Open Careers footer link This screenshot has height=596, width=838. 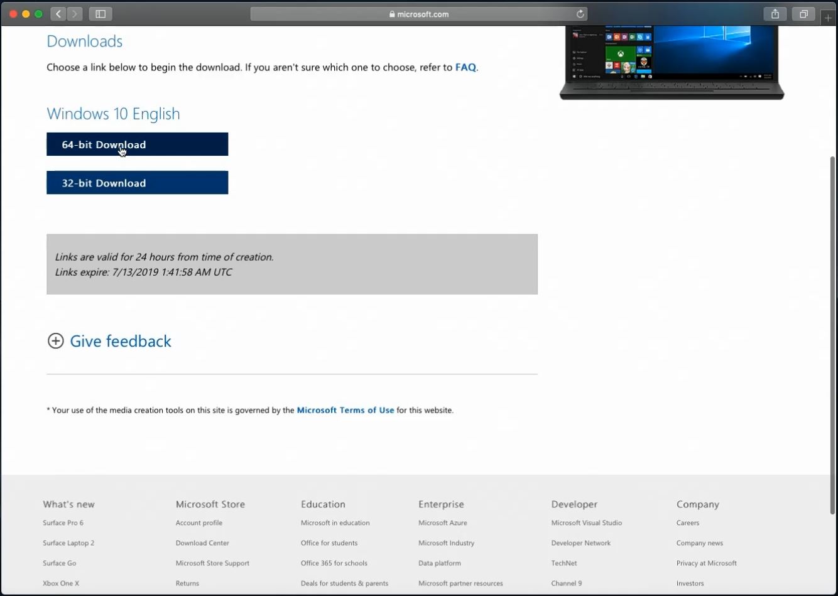688,523
